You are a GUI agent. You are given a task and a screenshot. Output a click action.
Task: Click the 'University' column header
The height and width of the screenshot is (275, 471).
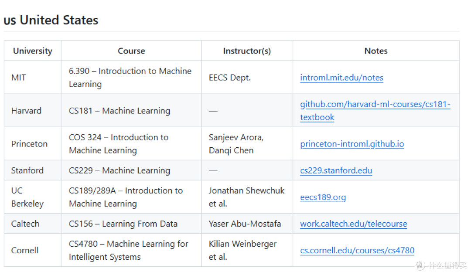(x=33, y=51)
